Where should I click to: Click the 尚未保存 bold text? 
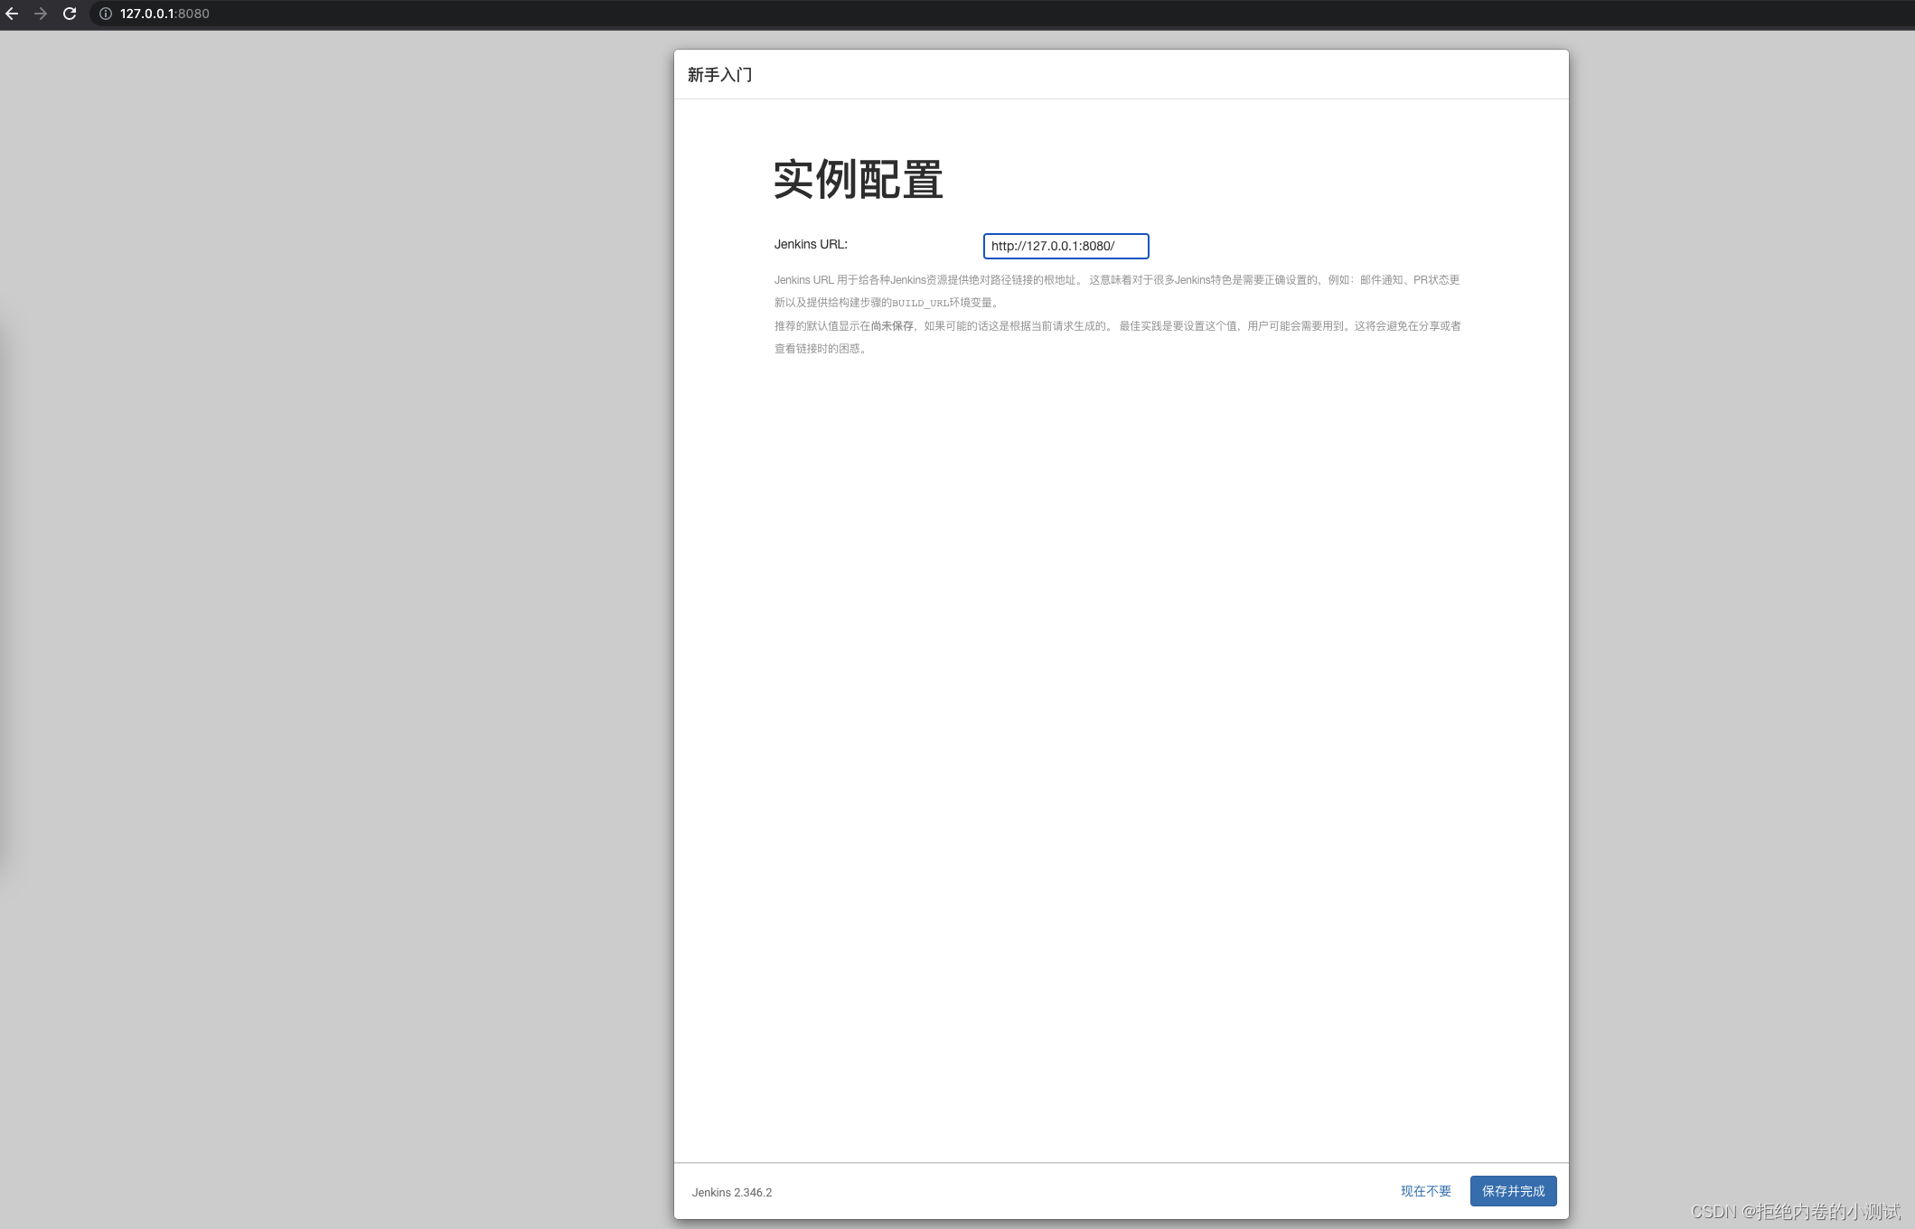pyautogui.click(x=892, y=326)
